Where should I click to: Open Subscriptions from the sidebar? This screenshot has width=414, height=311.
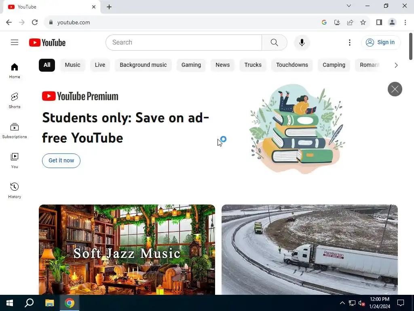tap(15, 131)
